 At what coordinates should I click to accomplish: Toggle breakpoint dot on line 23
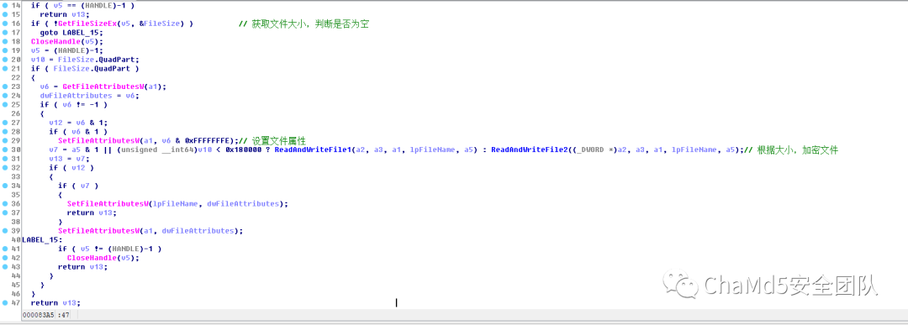[5, 86]
